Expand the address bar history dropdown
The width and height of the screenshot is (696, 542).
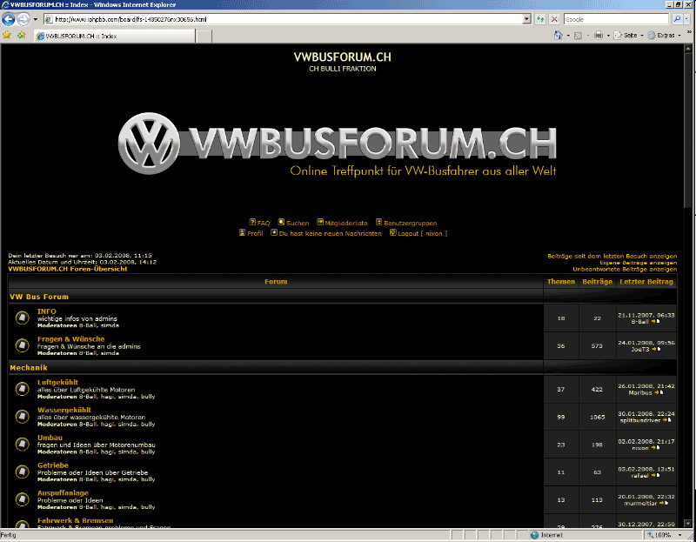[527, 19]
